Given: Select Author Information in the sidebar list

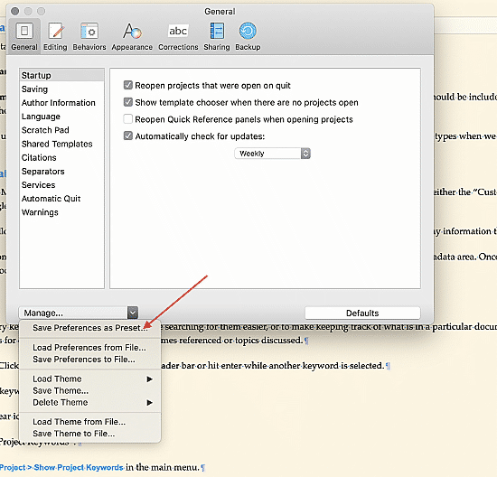Looking at the screenshot, I should 59,103.
